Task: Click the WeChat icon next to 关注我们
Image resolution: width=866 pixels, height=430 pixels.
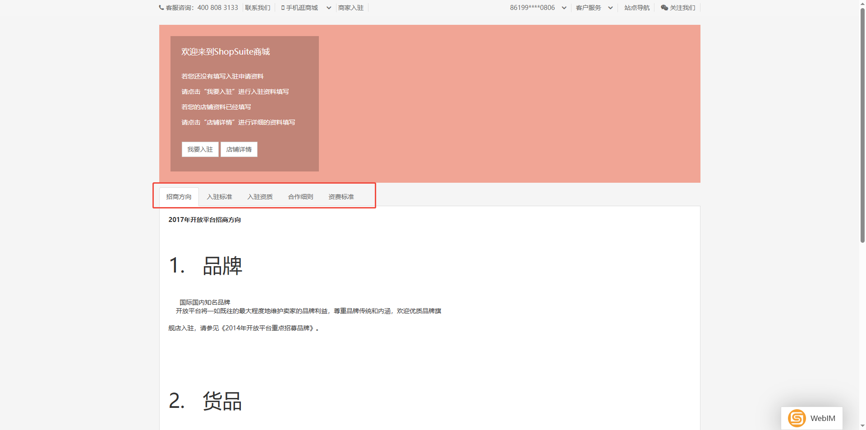Action: pos(664,8)
